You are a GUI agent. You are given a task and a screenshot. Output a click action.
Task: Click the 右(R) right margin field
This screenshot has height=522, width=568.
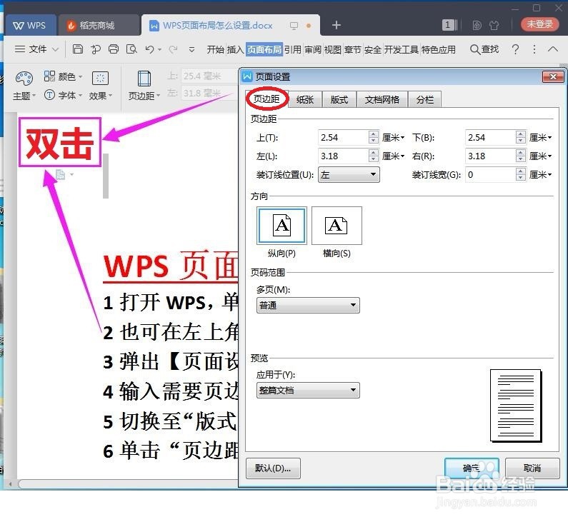[490, 156]
